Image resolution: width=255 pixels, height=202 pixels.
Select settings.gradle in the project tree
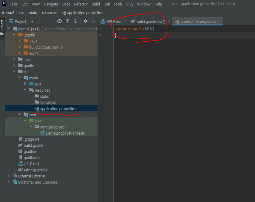pos(36,170)
